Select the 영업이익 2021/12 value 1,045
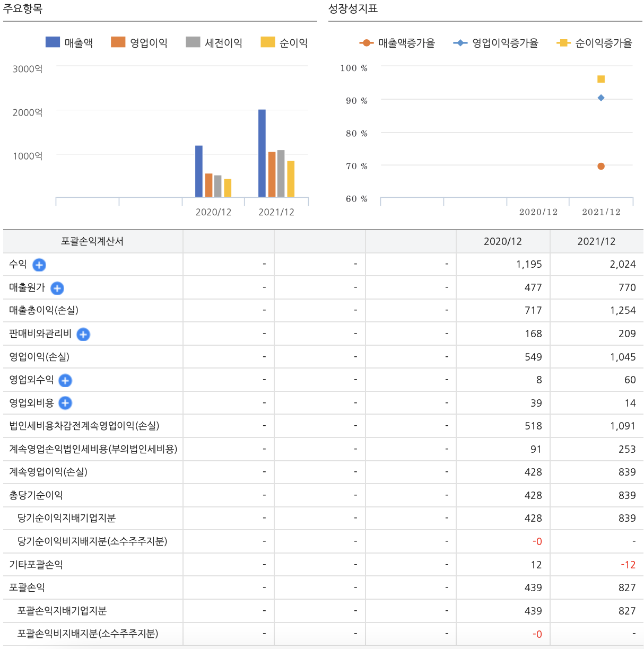The width and height of the screenshot is (644, 649). pos(623,357)
